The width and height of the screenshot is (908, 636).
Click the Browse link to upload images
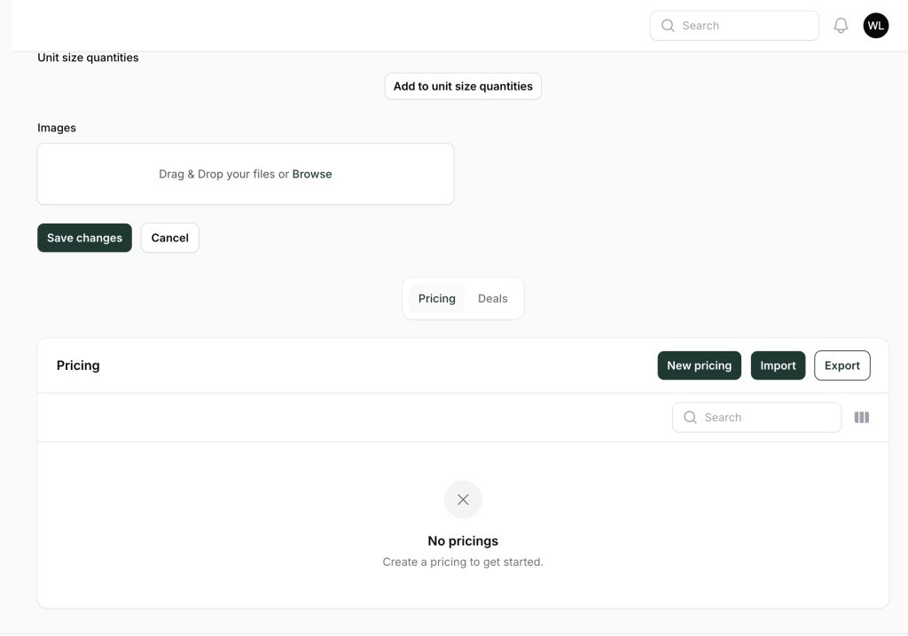[x=312, y=175]
